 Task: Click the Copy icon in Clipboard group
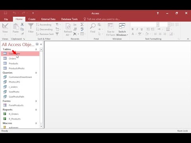click(x=22, y=29)
